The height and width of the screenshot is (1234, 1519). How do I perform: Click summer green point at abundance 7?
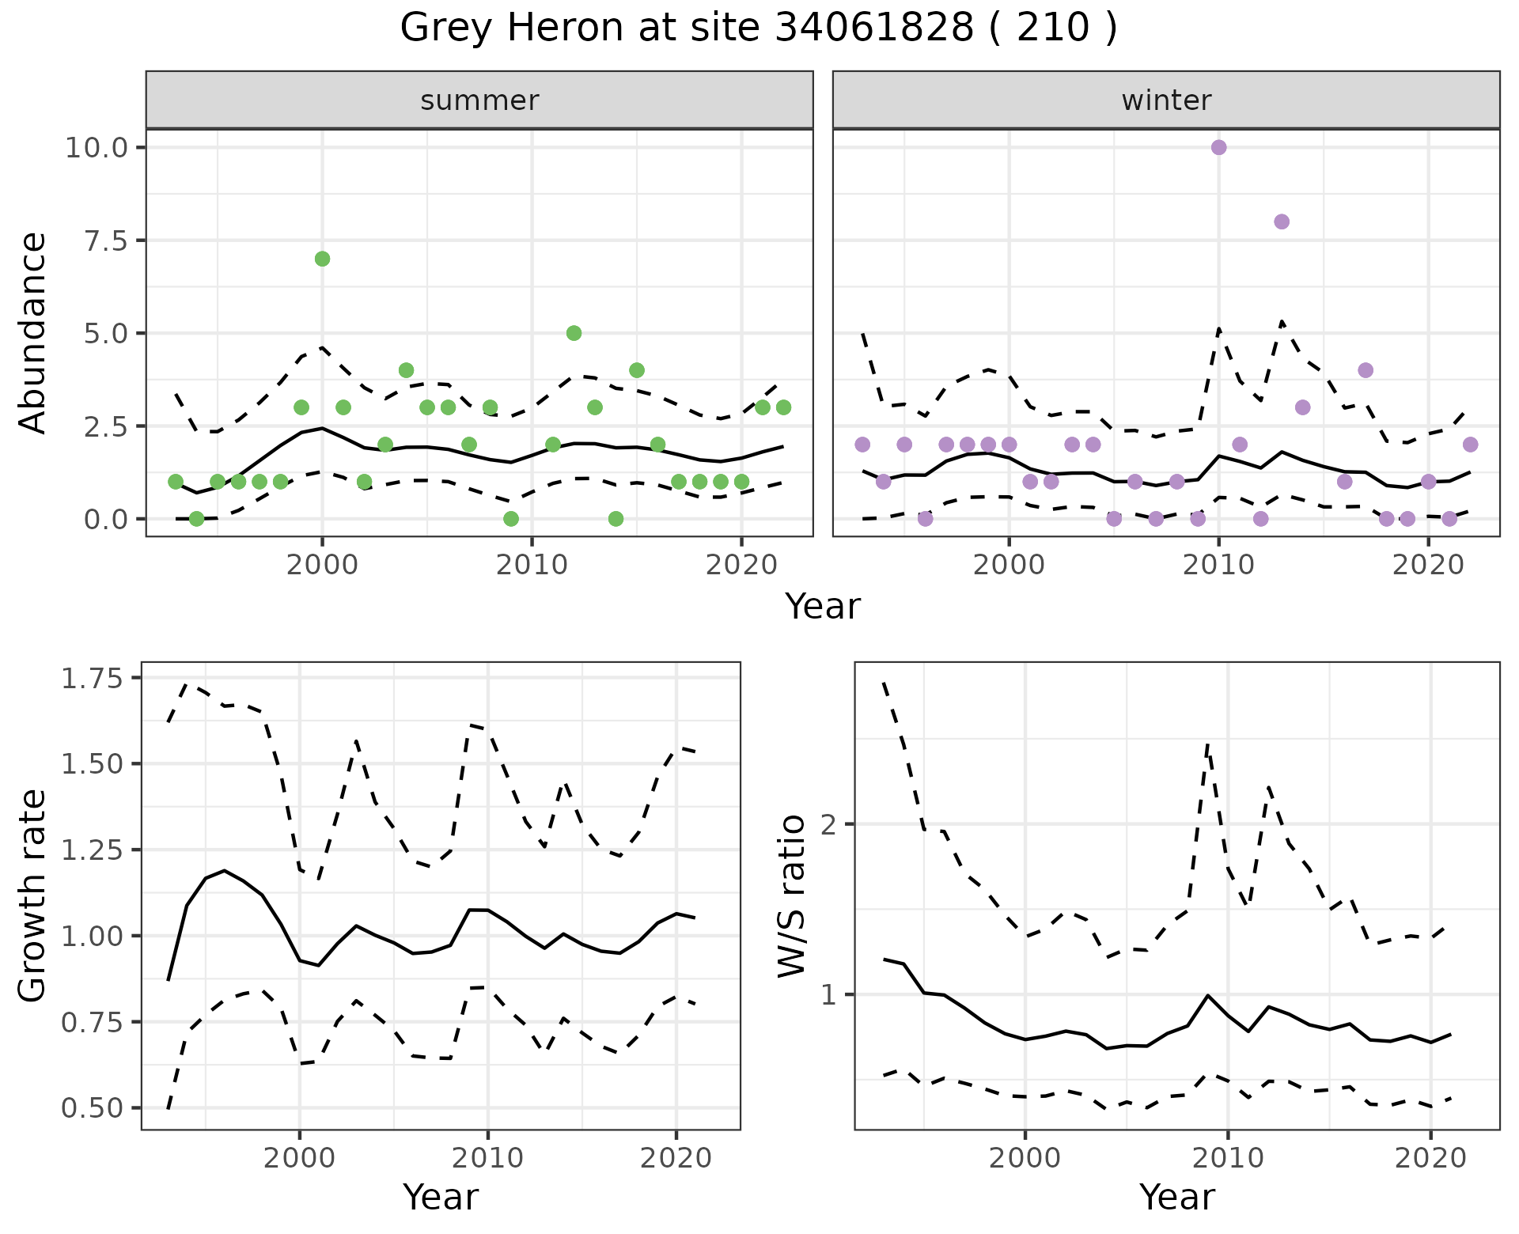tap(322, 259)
